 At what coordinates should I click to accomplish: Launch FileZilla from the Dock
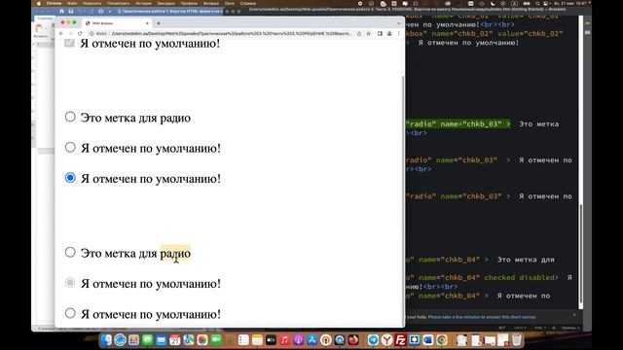click(400, 340)
